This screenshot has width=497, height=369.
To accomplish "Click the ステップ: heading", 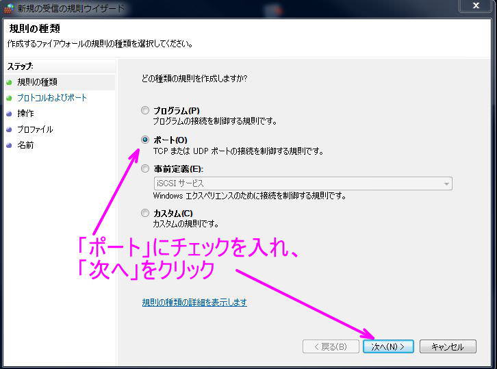I will (x=21, y=66).
